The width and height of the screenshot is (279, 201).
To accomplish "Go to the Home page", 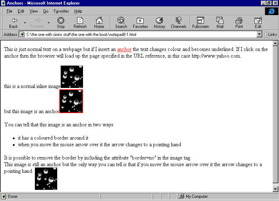I will coord(99,23).
